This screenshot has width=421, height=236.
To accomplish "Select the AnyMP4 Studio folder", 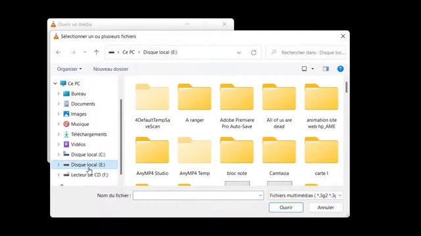I will click(x=152, y=157).
